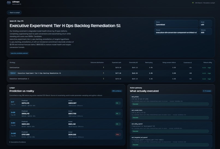Click the predicted value $870,145

(25, 103)
